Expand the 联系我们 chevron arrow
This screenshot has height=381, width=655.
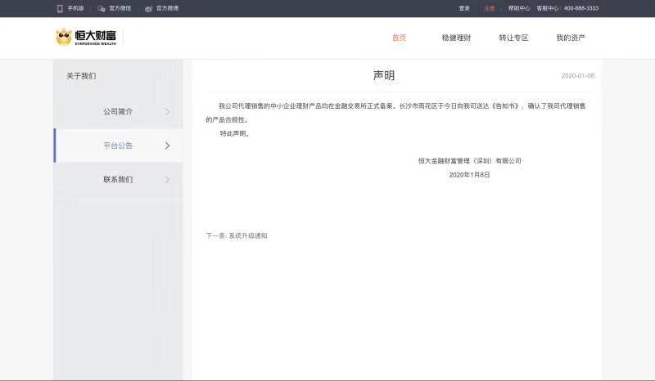tap(167, 179)
